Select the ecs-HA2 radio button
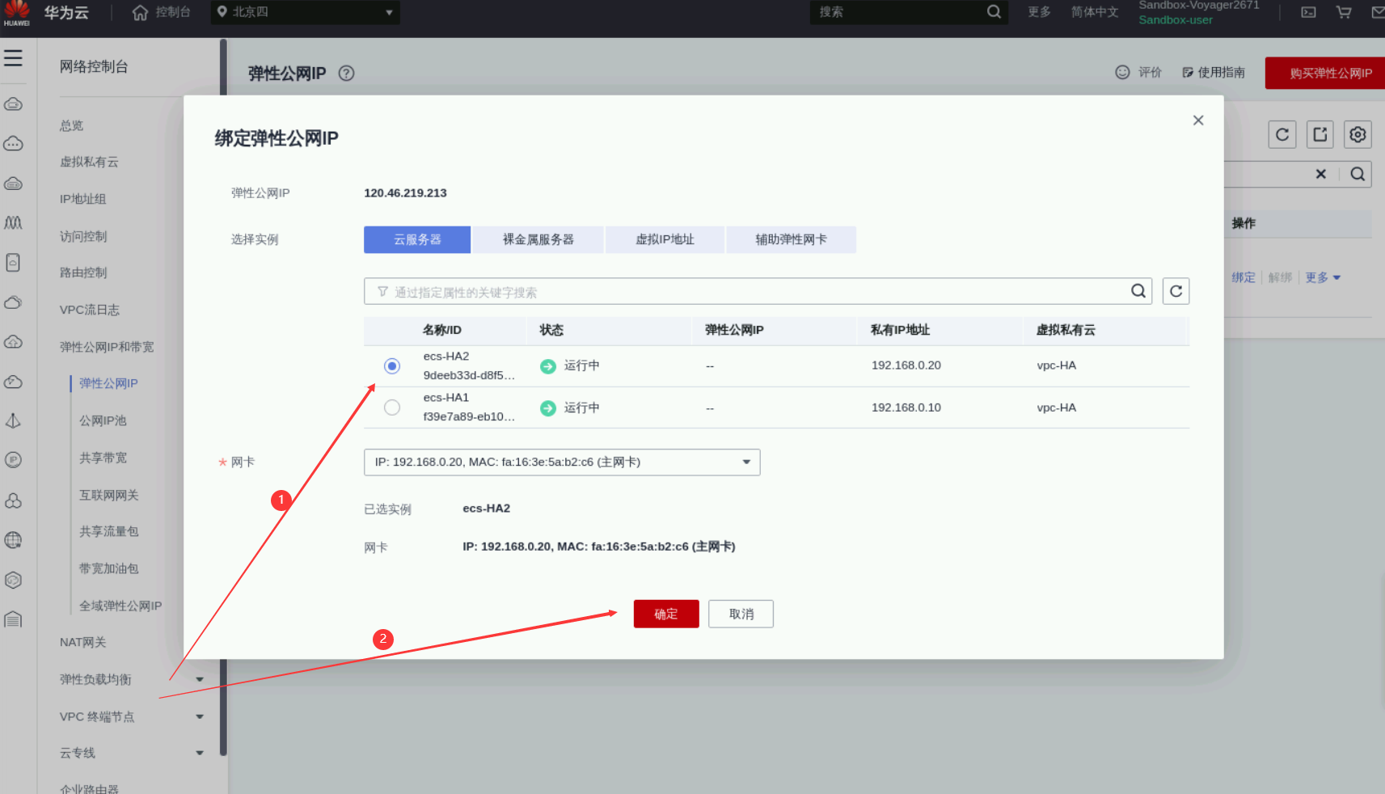Viewport: 1385px width, 794px height. tap(392, 366)
